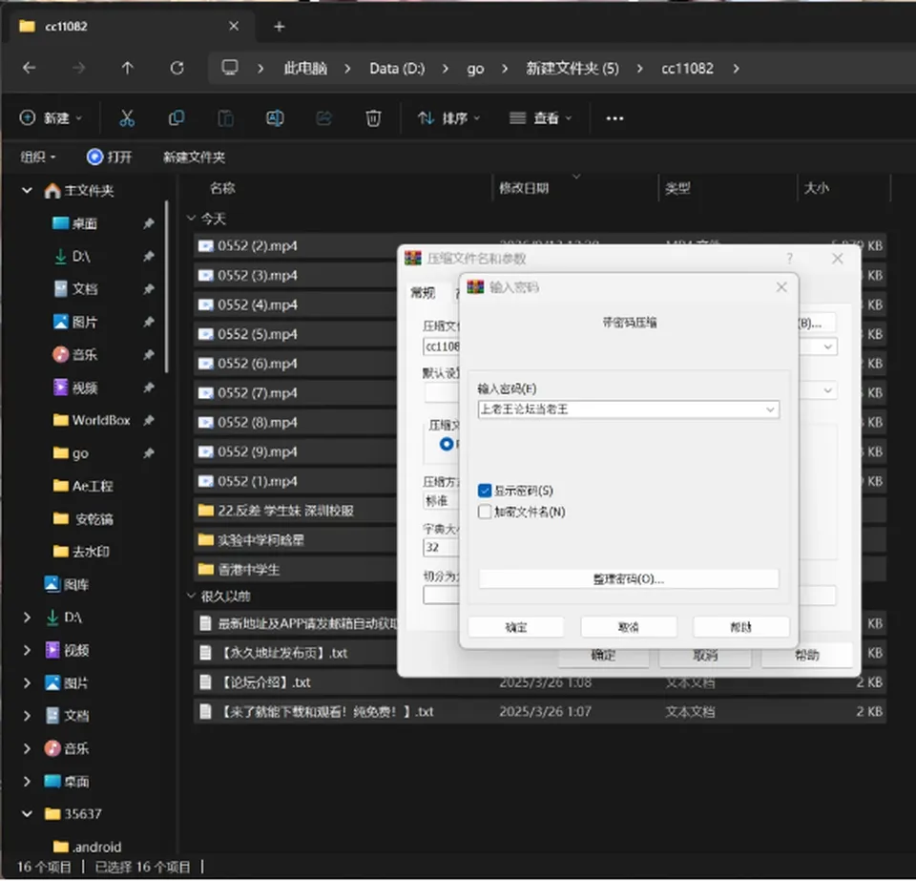Enable 加密文件名(N) checkbox

[x=485, y=512]
